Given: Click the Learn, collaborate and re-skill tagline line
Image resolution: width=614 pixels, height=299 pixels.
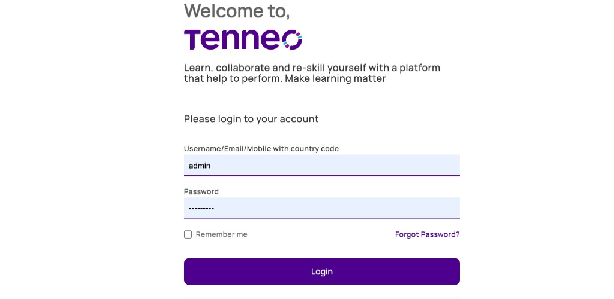Looking at the screenshot, I should (x=312, y=68).
